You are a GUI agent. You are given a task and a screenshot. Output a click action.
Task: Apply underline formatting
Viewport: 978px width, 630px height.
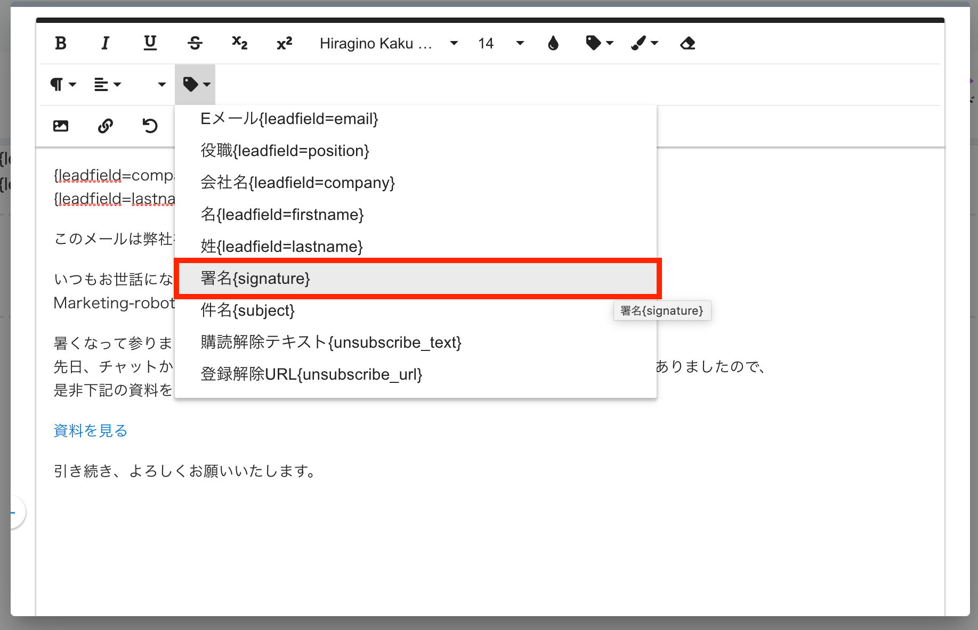tap(150, 43)
